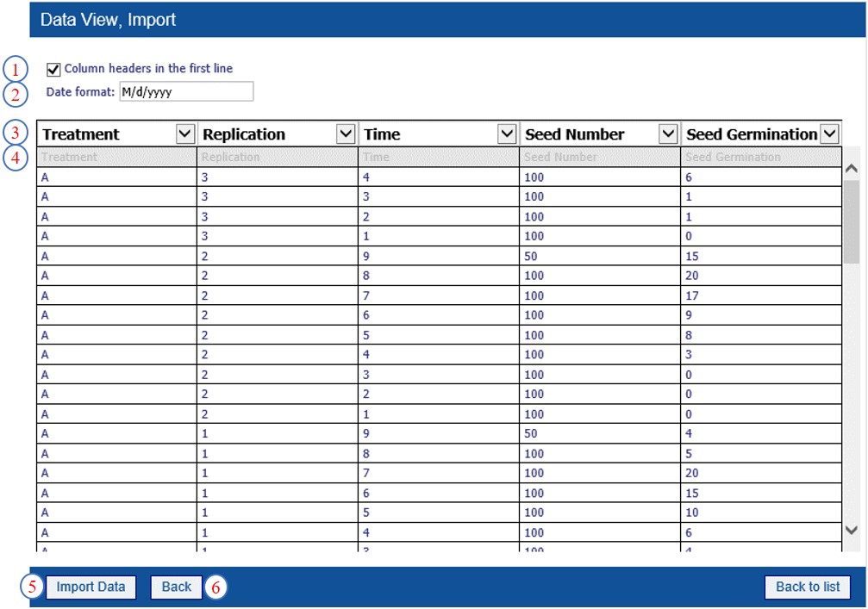Click the Import Data button
Viewport: 868px width, 609px height.
click(91, 587)
